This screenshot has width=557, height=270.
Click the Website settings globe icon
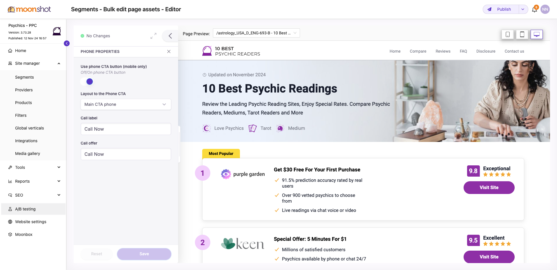[x=10, y=222]
